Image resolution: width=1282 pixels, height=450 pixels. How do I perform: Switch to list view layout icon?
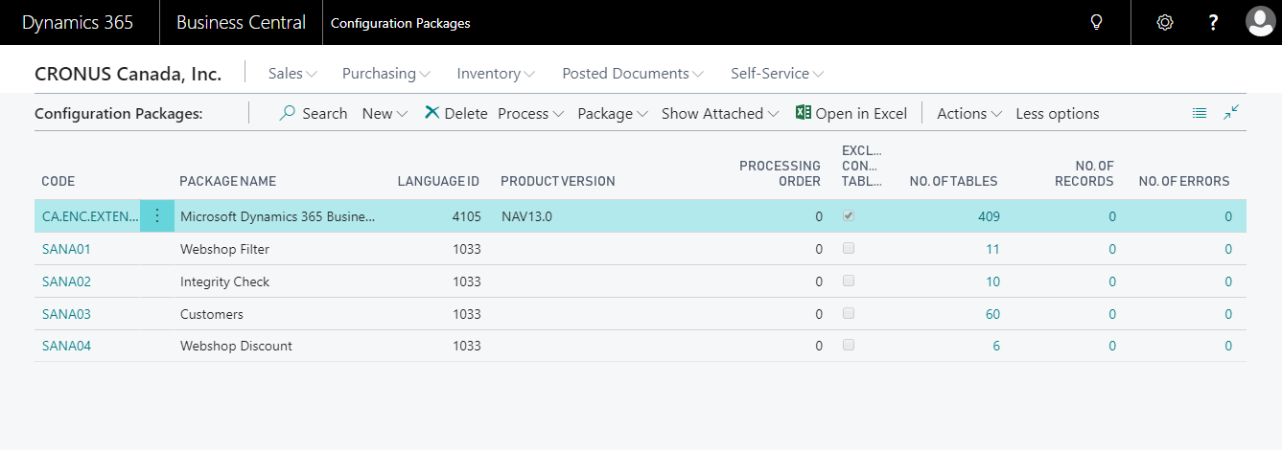point(1200,113)
